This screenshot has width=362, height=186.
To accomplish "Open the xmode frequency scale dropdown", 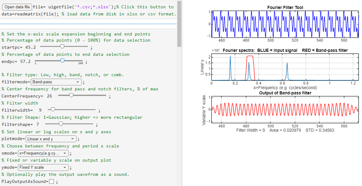I will tap(43, 153).
